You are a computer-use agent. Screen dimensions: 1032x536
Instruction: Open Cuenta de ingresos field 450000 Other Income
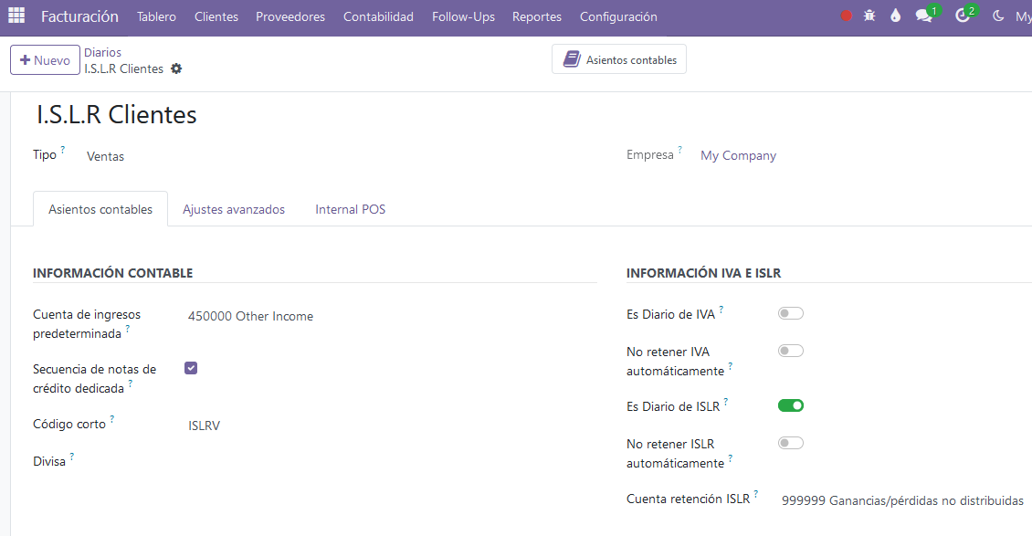coord(251,316)
